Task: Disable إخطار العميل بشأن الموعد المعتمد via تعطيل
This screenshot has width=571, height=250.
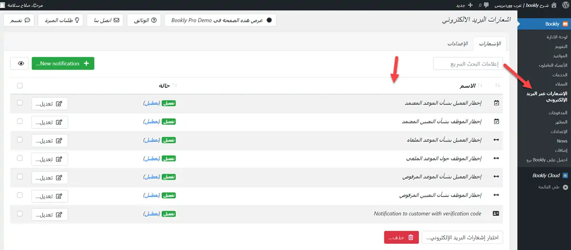Action: pyautogui.click(x=152, y=103)
